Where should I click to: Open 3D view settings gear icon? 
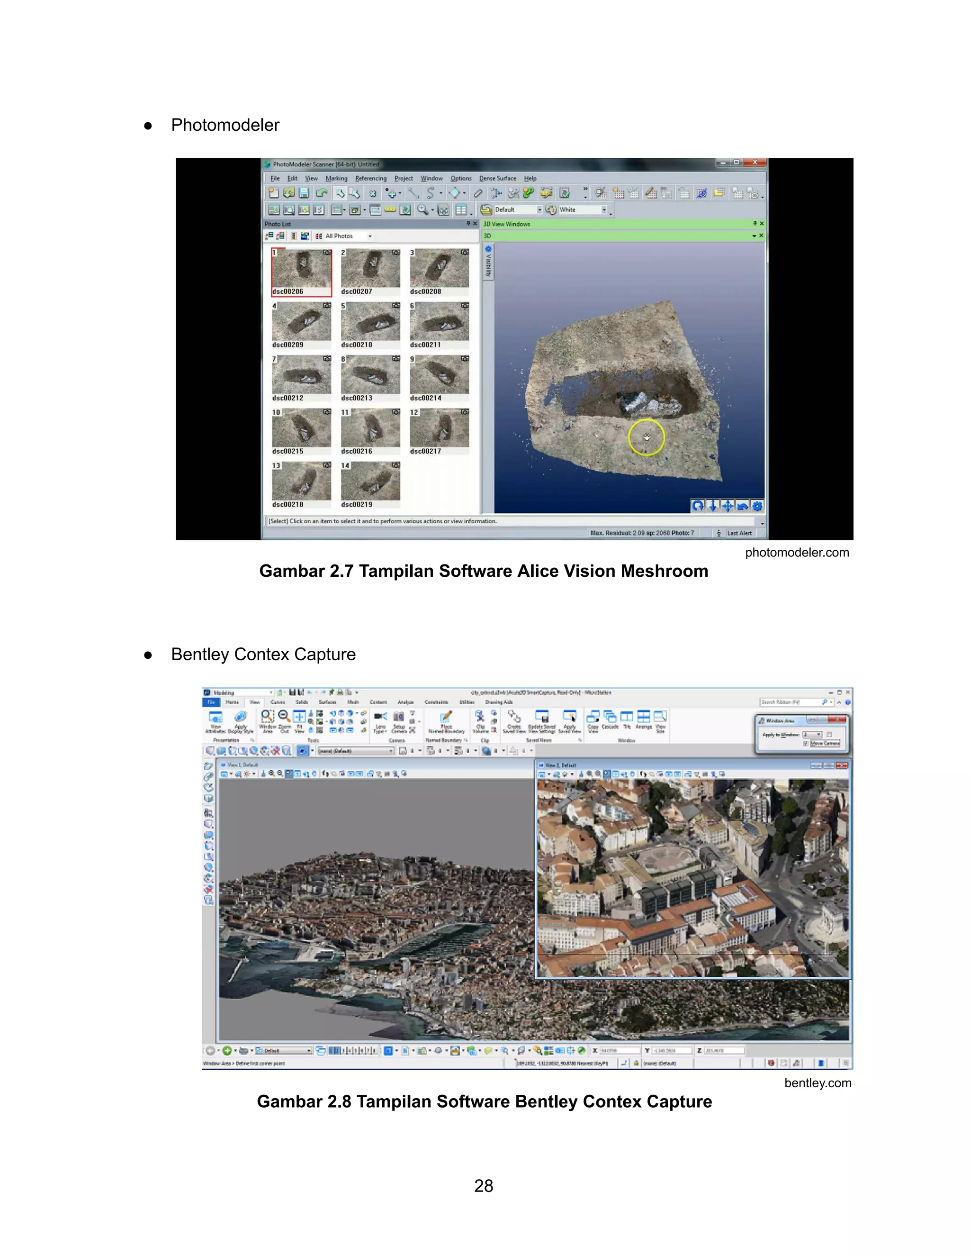757,506
